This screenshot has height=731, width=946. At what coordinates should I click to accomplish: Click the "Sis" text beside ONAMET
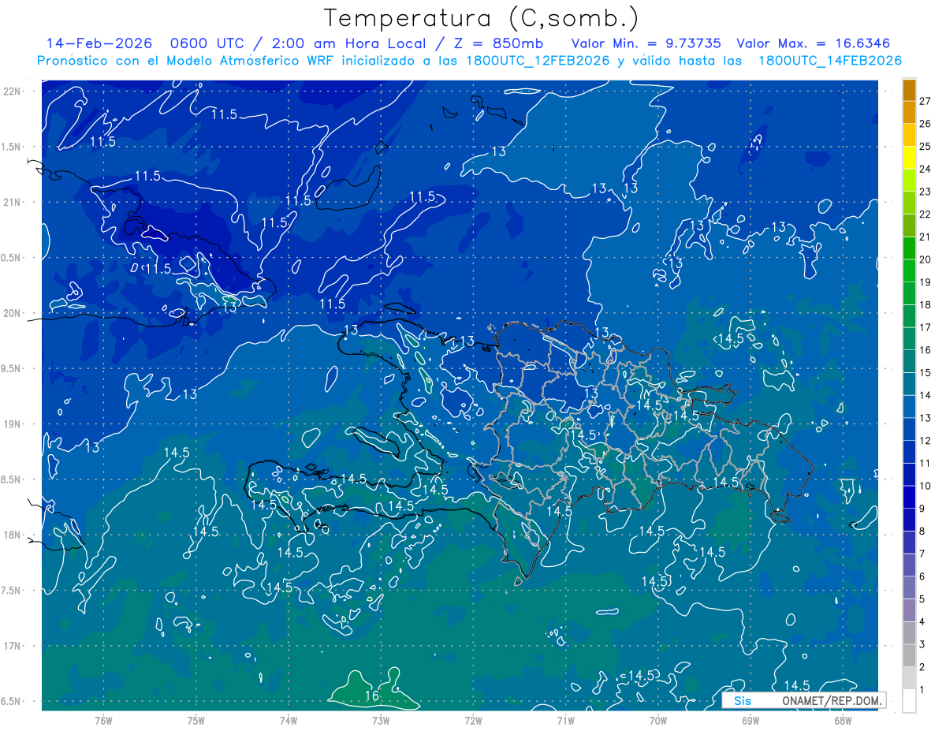(x=743, y=700)
